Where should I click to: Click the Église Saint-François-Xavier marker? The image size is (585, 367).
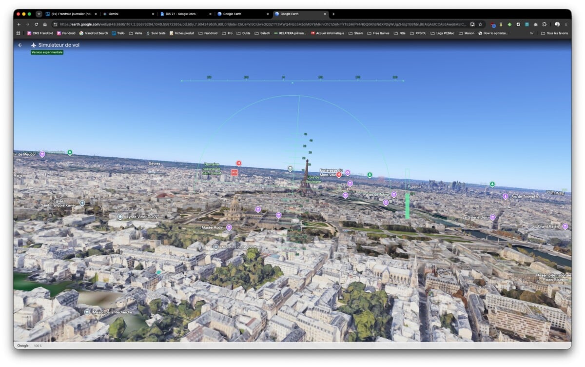point(82,203)
